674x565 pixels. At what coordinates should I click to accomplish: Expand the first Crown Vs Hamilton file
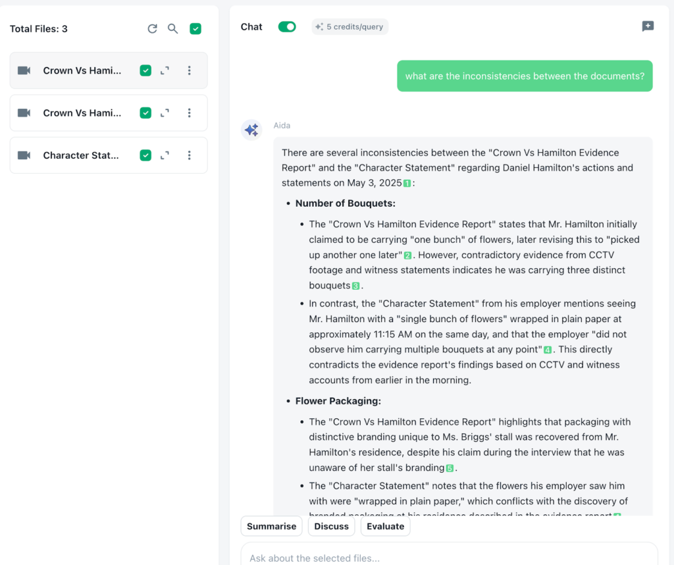tap(165, 70)
